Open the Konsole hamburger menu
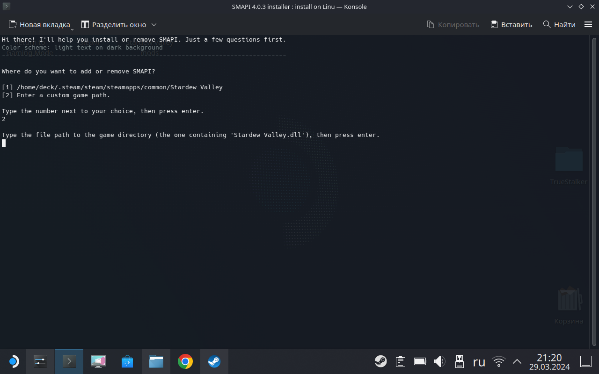This screenshot has width=599, height=374. (588, 24)
